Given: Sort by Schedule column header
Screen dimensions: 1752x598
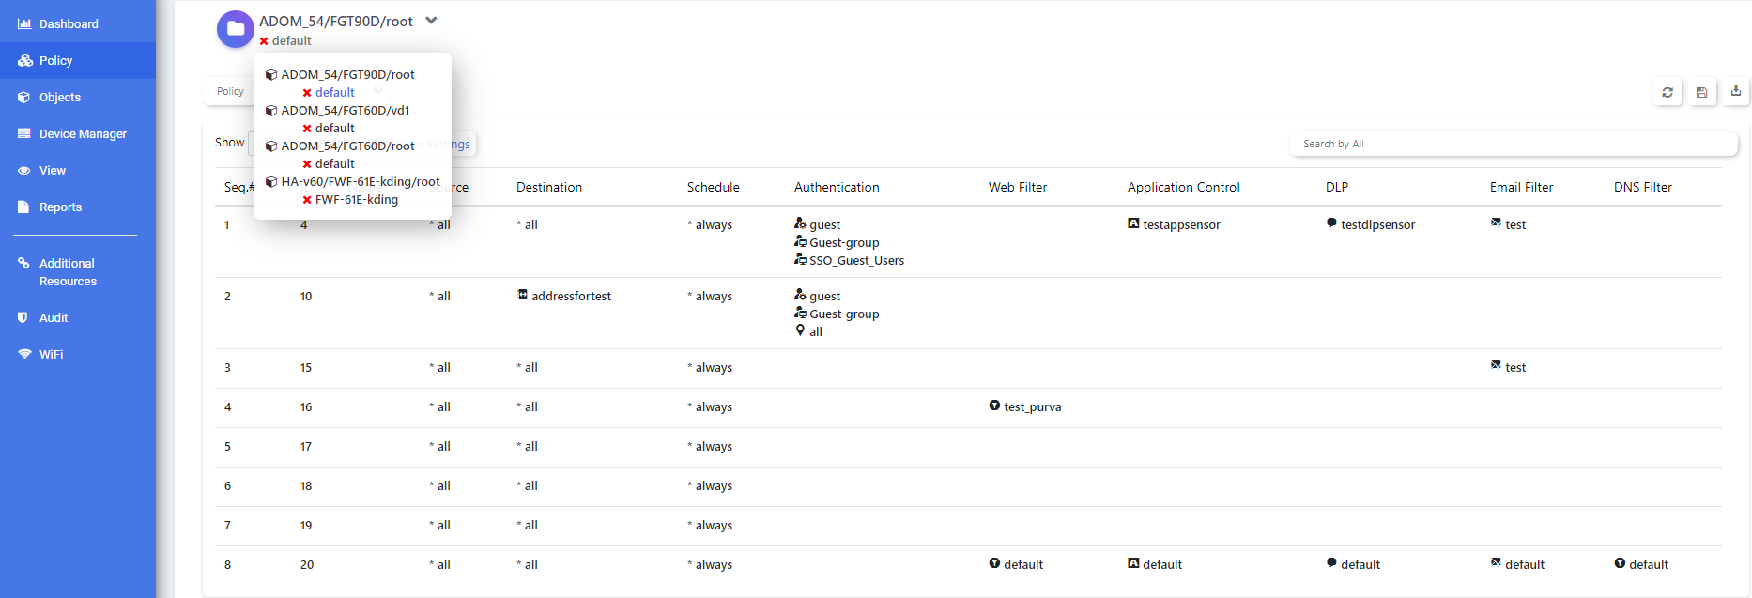Looking at the screenshot, I should [714, 187].
